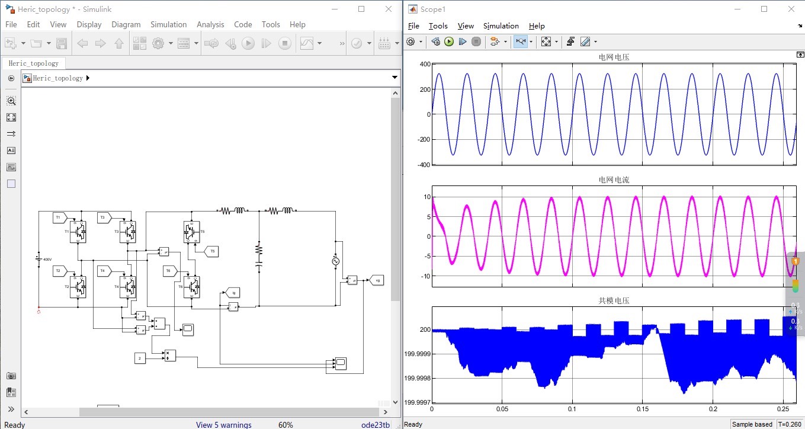This screenshot has height=429, width=805.
Task: Open Model Configuration Parameters gear
Action: (x=158, y=43)
